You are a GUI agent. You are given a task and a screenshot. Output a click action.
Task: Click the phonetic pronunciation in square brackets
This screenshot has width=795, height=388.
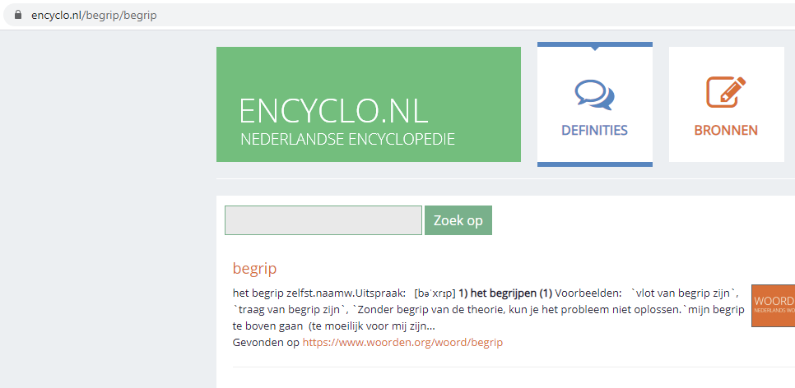(435, 293)
